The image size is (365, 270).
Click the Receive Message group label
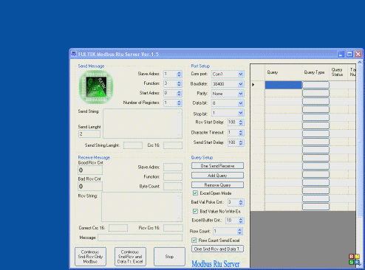94,158
